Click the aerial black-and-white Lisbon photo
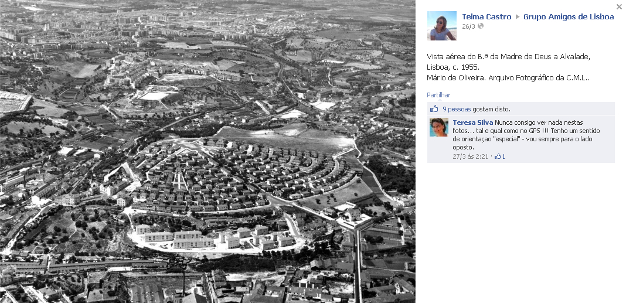The width and height of the screenshot is (626, 303). (x=207, y=151)
